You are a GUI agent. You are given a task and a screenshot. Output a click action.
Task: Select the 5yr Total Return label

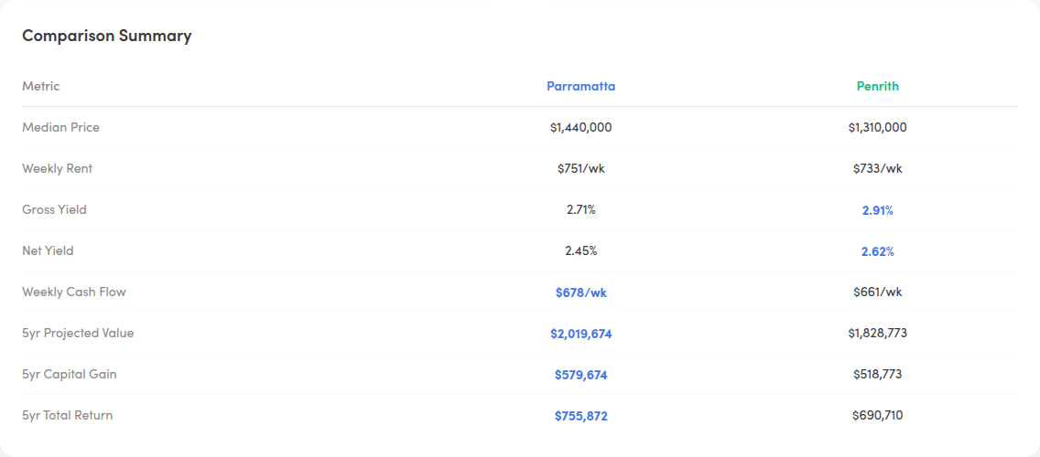pos(67,415)
